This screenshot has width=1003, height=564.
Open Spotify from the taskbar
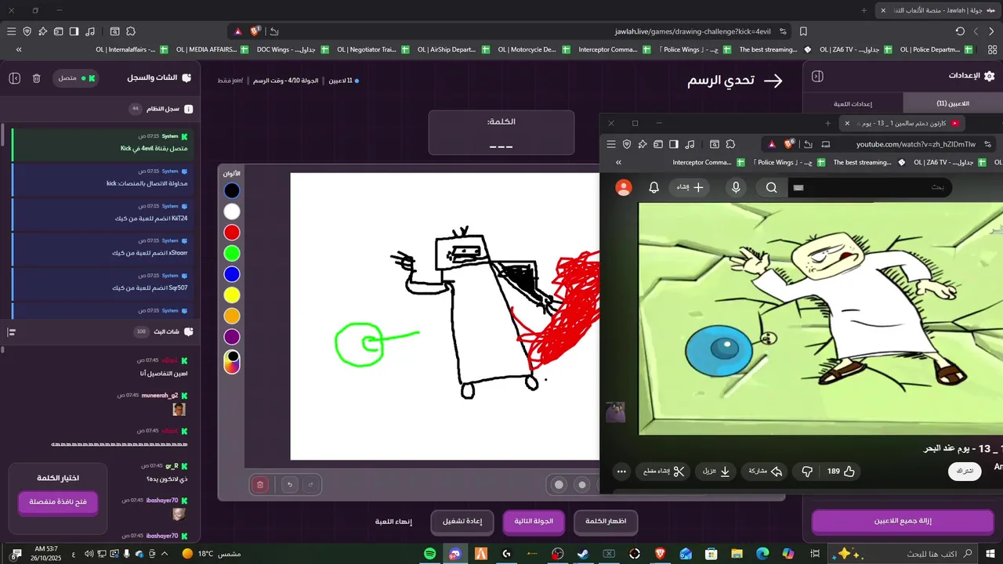pyautogui.click(x=430, y=554)
